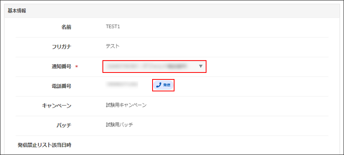The image size is (344, 155).
Task: Select the name value TEST1
Action: pyautogui.click(x=113, y=27)
